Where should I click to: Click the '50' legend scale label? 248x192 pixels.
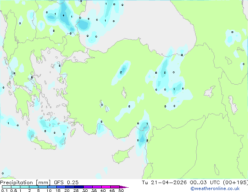(121, 190)
